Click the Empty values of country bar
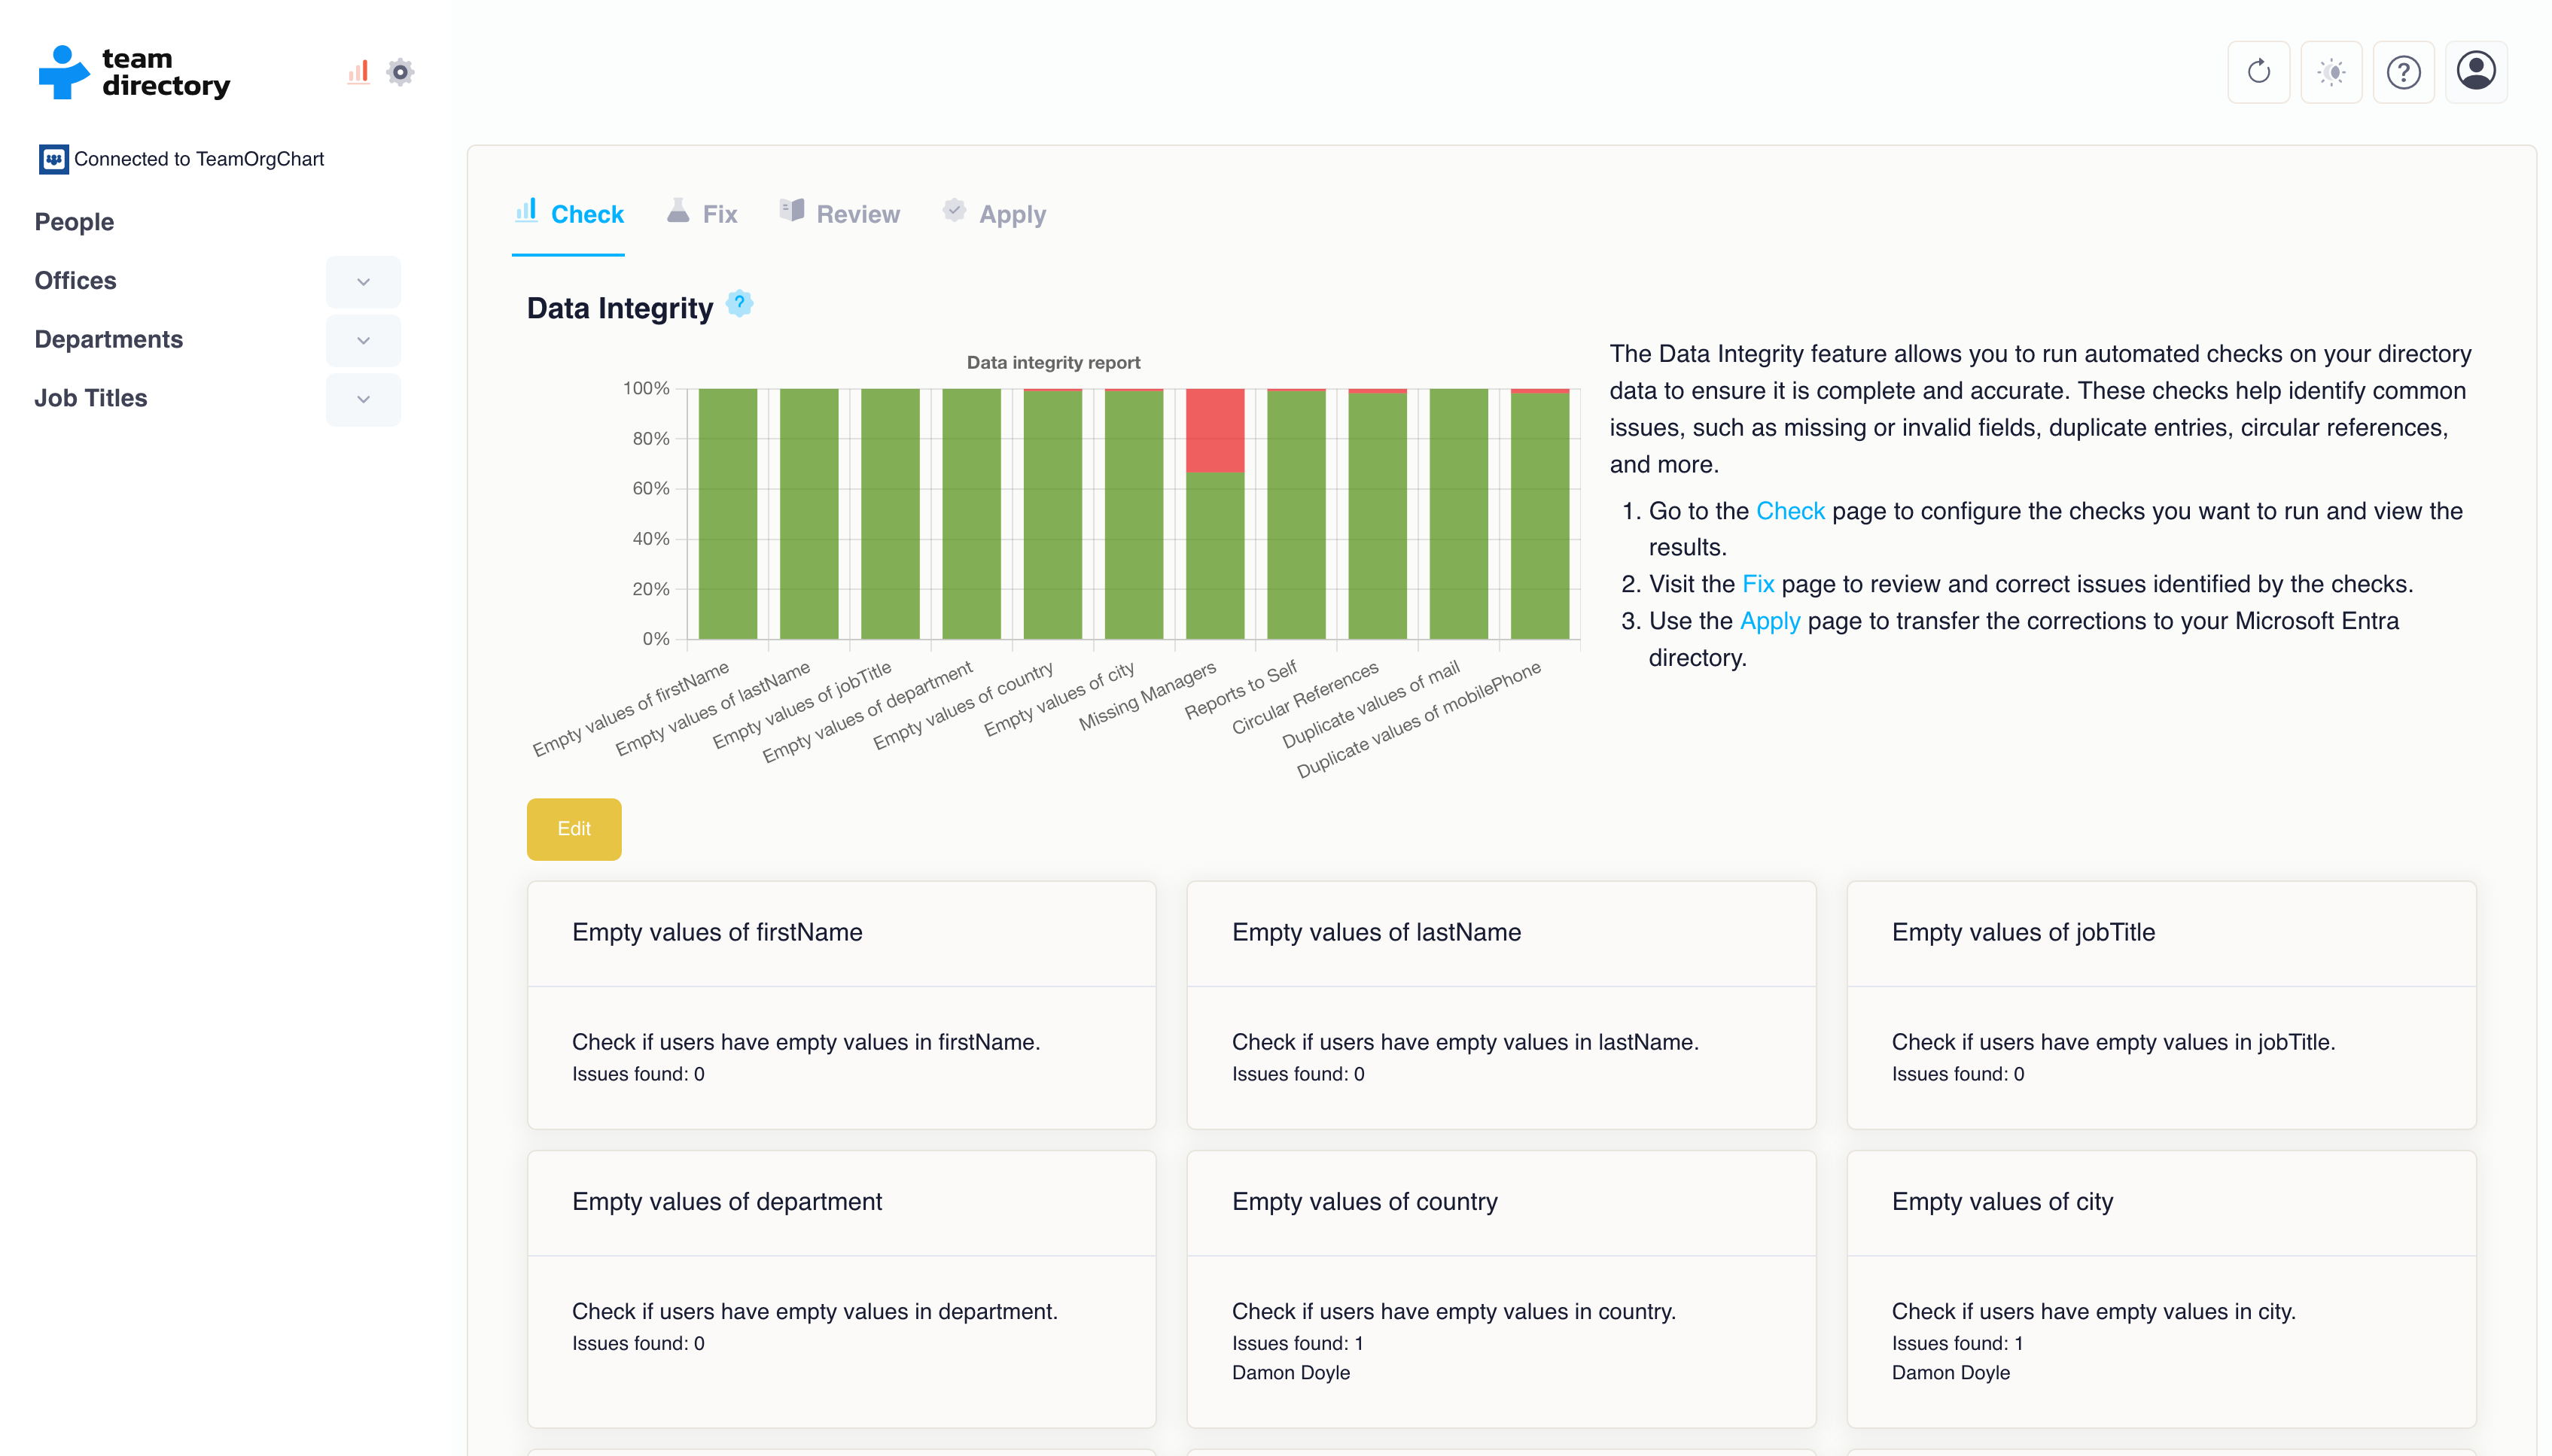2552x1456 pixels. pyautogui.click(x=1052, y=514)
